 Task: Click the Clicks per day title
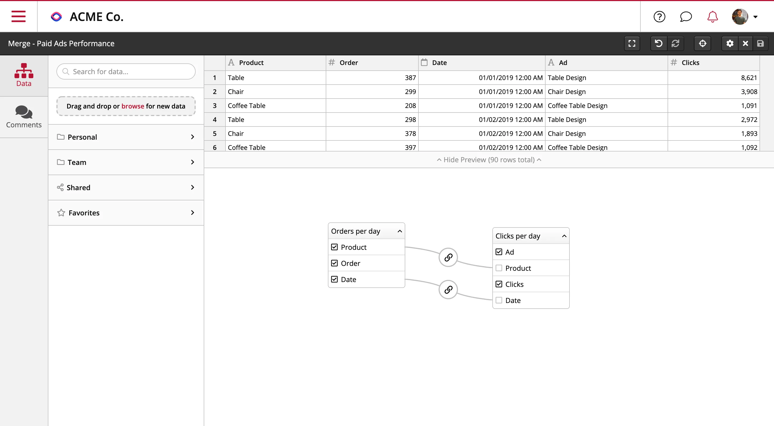tap(518, 236)
